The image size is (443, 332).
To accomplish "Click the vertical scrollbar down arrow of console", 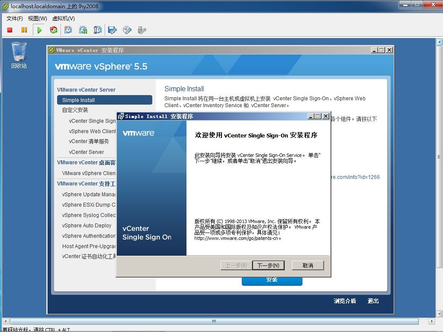I will click(x=440, y=314).
